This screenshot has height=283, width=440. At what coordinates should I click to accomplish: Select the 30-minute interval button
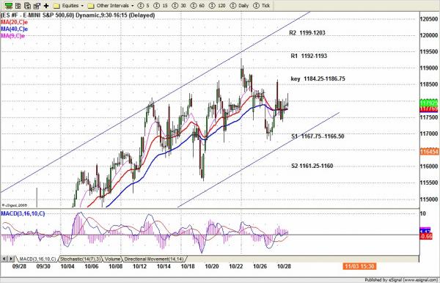(x=179, y=6)
